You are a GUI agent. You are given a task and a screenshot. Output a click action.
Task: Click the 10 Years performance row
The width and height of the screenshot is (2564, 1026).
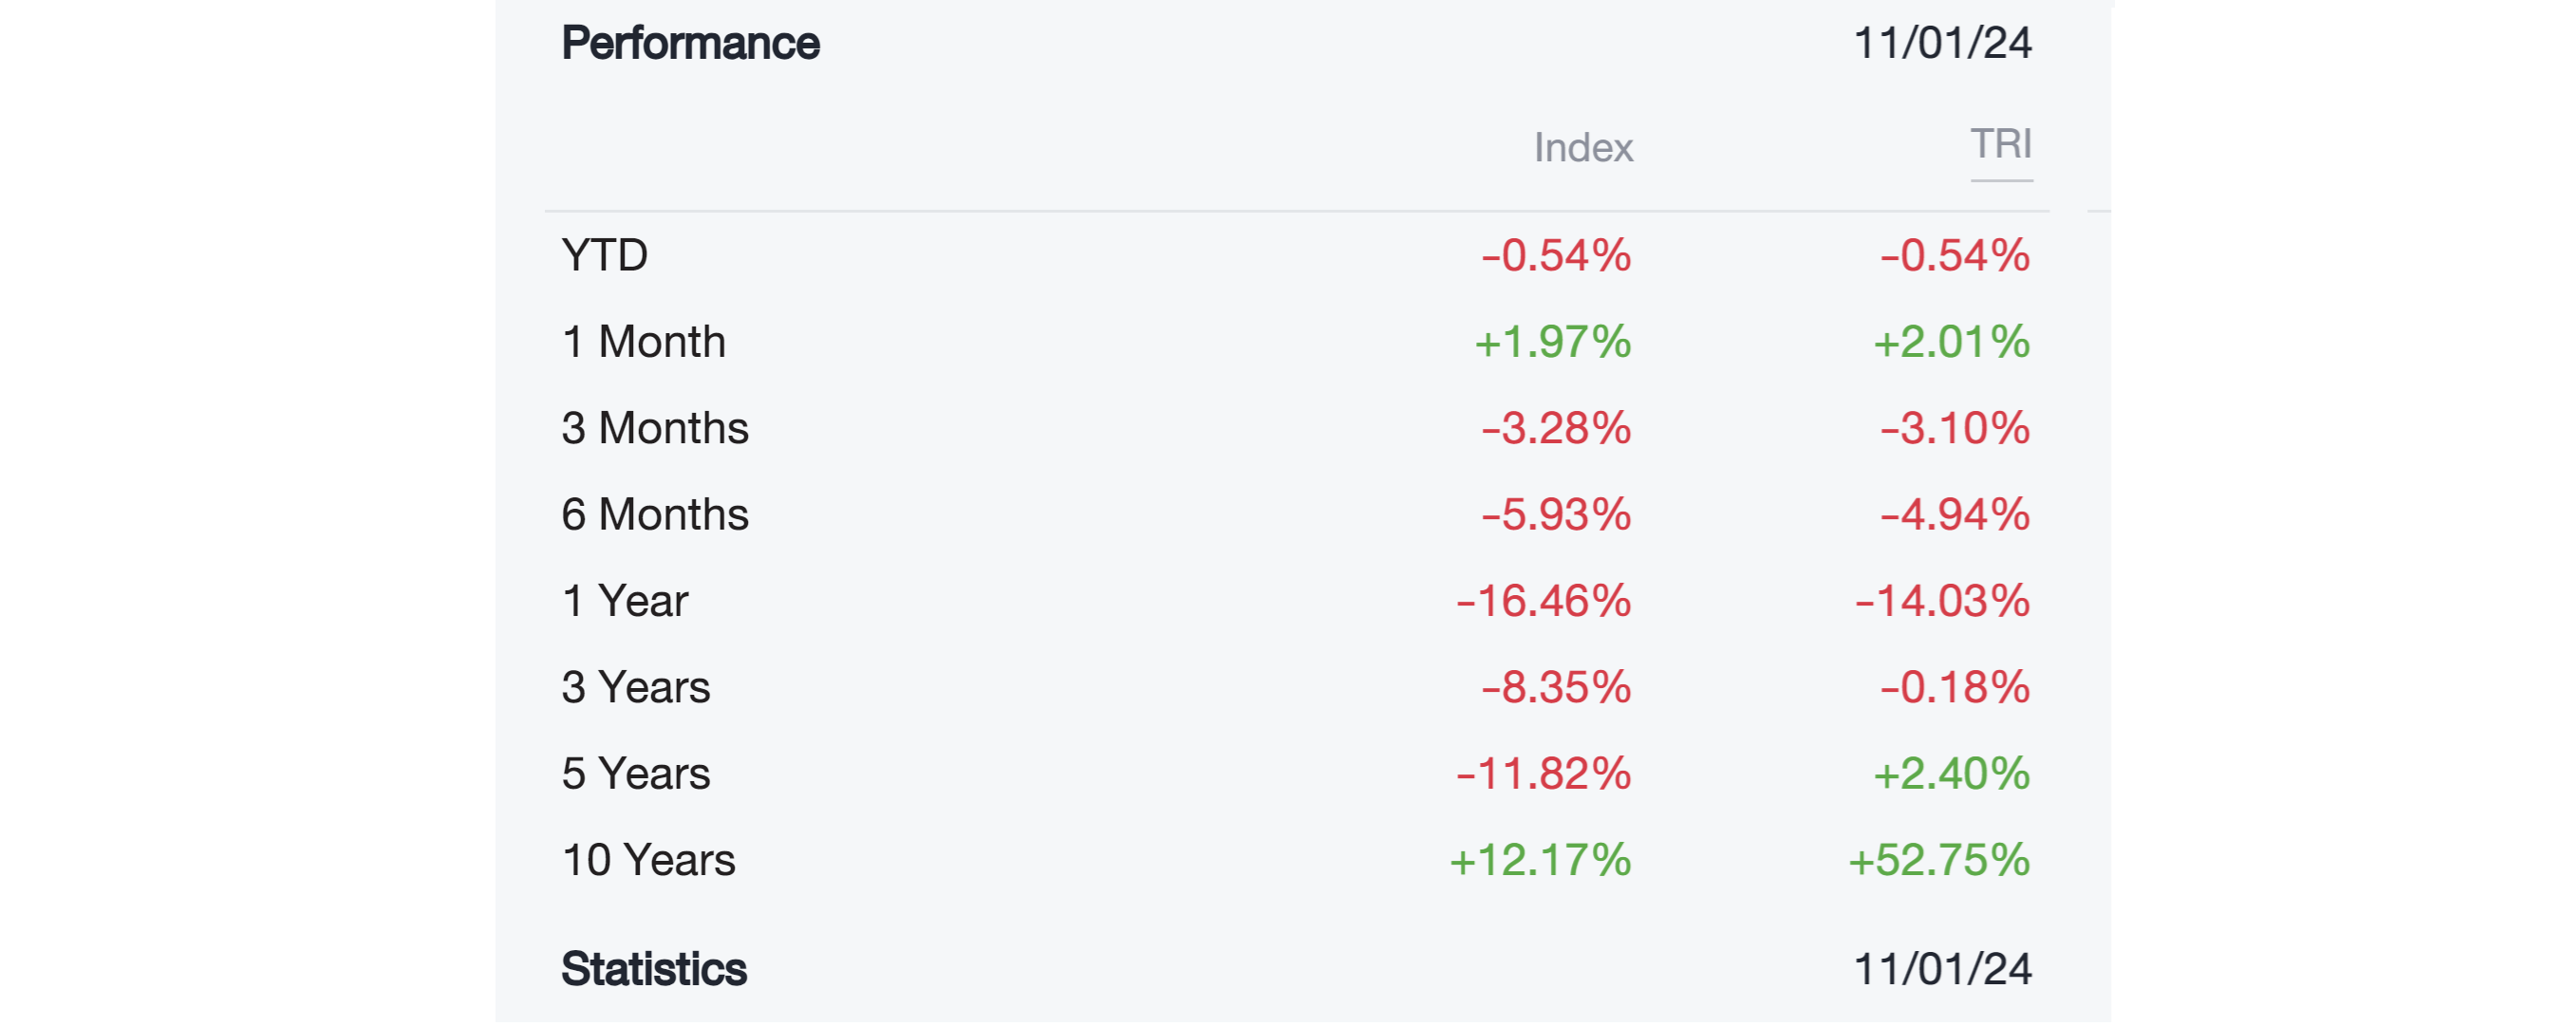coord(648,859)
